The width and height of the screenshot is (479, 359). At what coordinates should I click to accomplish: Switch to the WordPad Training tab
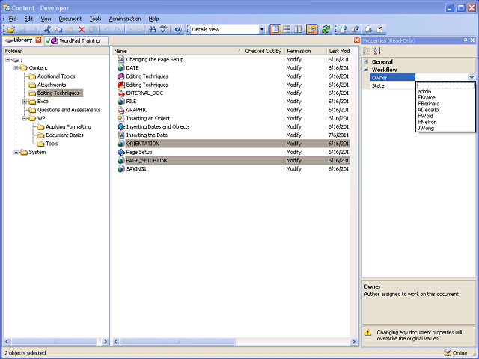coord(79,40)
